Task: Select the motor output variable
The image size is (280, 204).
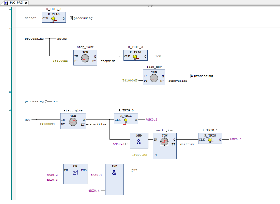Action: (x=62, y=39)
